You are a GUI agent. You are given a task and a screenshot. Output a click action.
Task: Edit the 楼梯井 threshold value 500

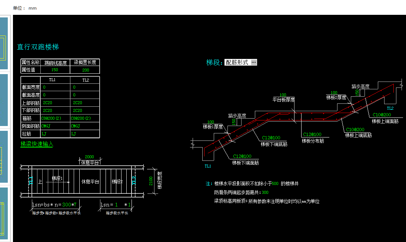tap(275, 184)
